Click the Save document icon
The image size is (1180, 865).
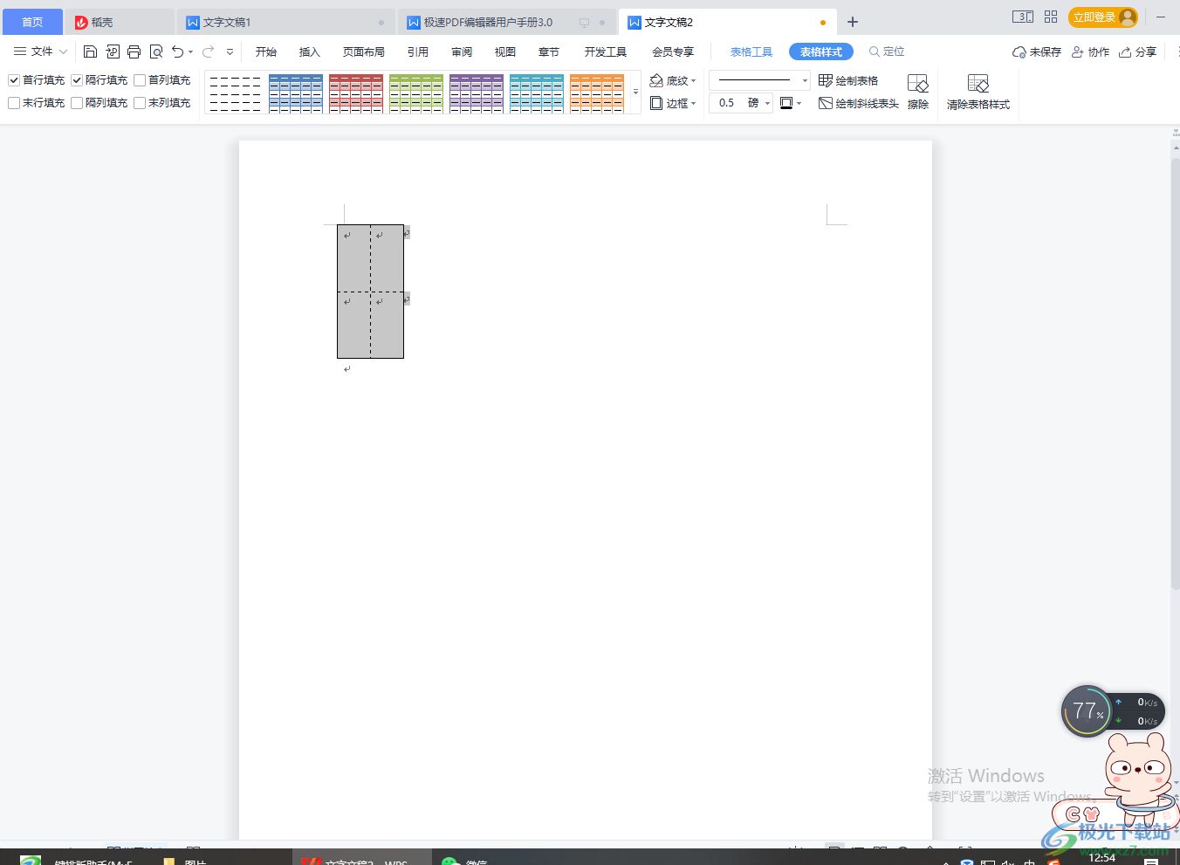[x=90, y=51]
